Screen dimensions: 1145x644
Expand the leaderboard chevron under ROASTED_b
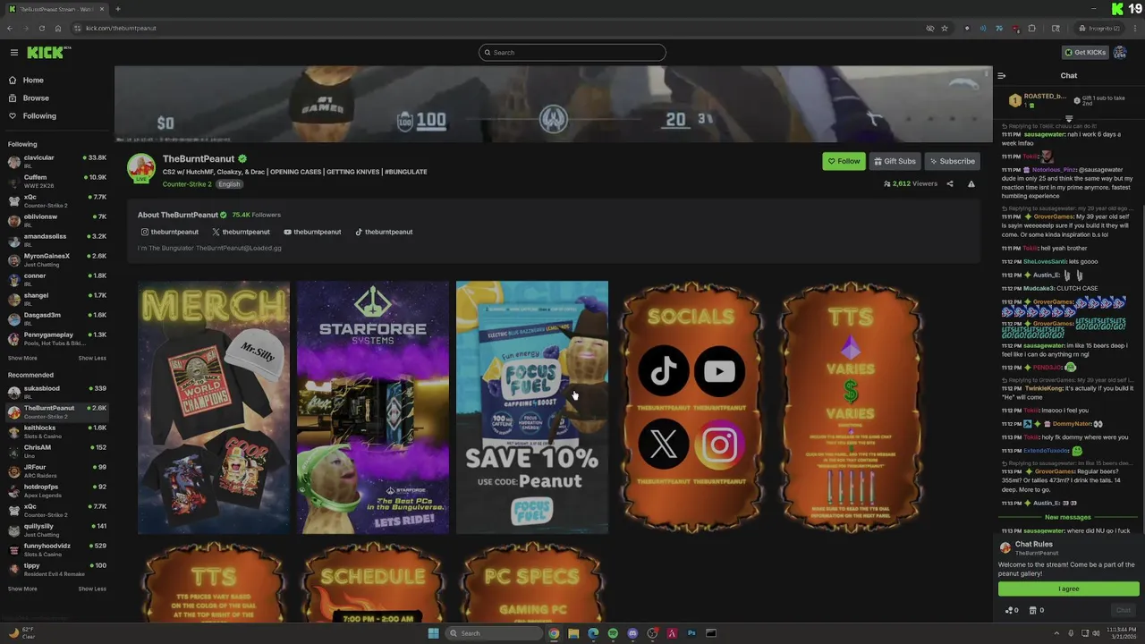(1069, 118)
